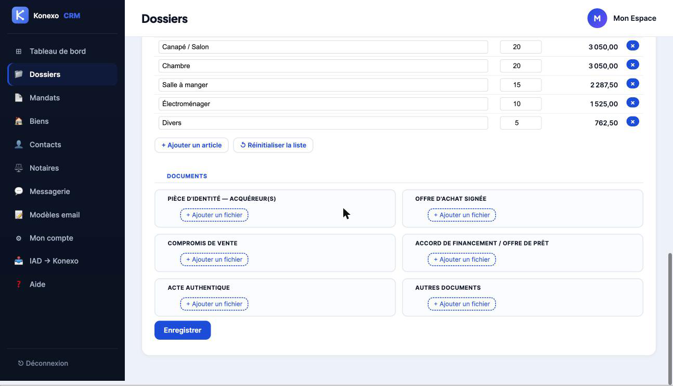This screenshot has width=673, height=386.
Task: Open Tableau de bord in sidebar
Action: [62, 51]
